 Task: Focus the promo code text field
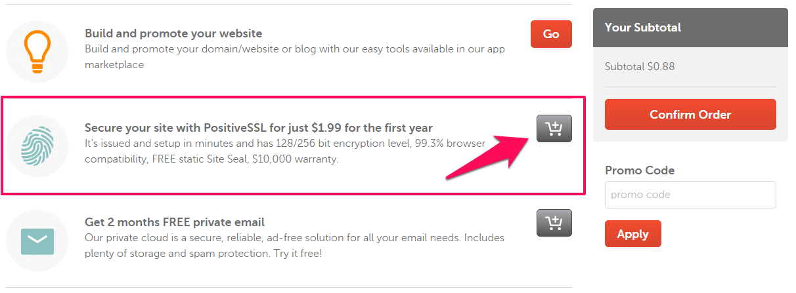[x=690, y=195]
